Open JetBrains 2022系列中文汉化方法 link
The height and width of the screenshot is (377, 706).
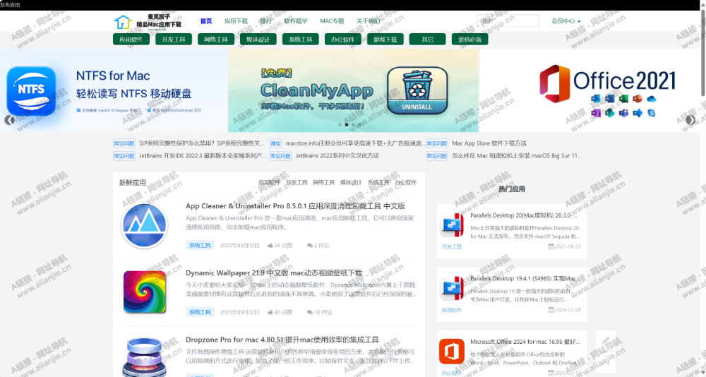pyautogui.click(x=337, y=155)
